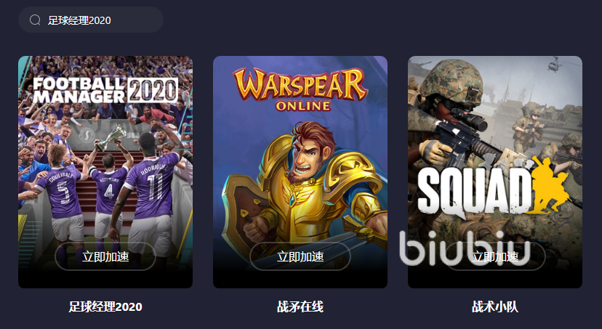
Task: Click 立即加速 on the Warspear Online card
Action: tap(300, 256)
